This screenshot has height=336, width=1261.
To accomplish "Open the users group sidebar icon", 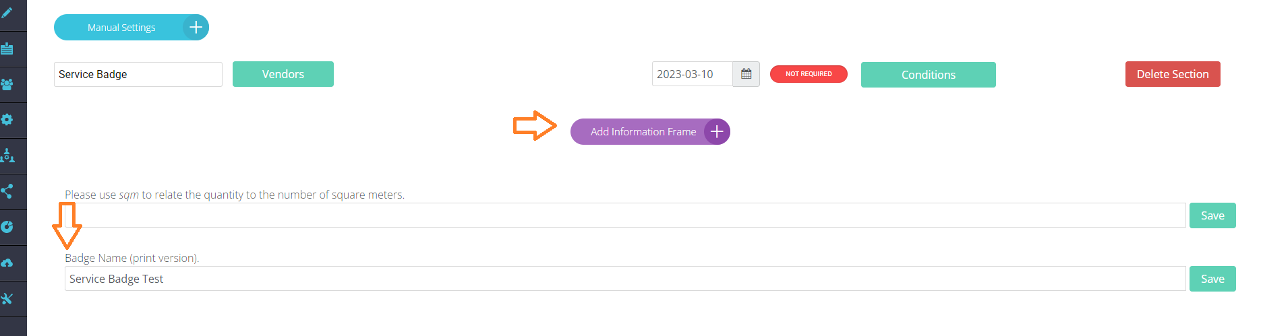I will [7, 84].
